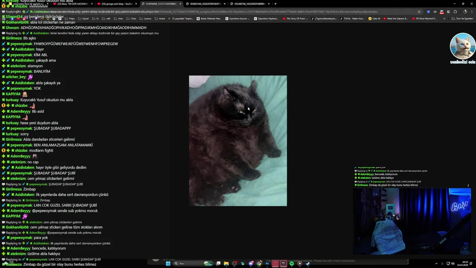Click the cat avatar overlay image

463,46
